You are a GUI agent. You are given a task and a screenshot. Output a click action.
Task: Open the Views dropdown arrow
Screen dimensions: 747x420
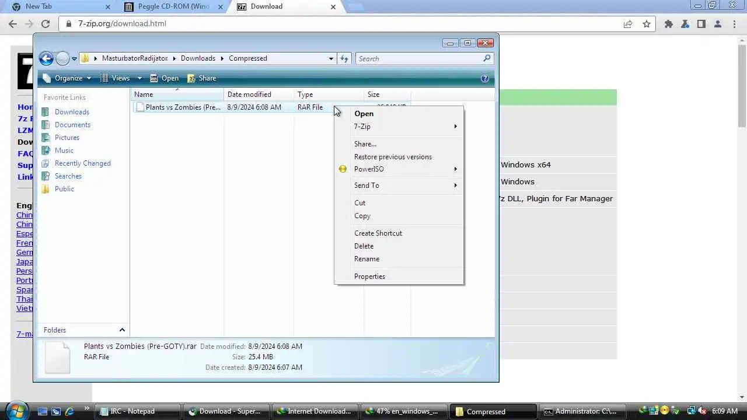[139, 78]
